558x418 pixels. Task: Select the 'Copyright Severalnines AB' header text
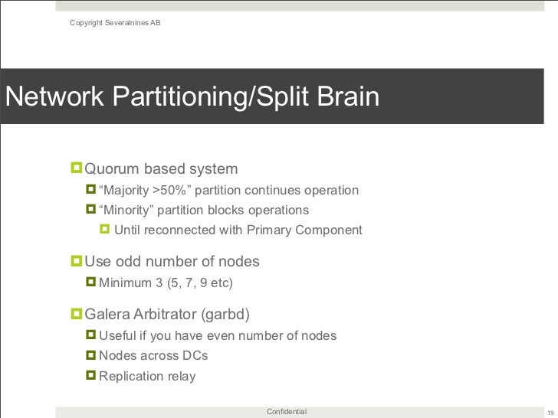pyautogui.click(x=115, y=23)
